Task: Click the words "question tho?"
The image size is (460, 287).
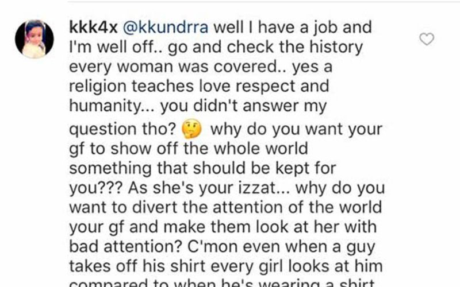Action: click(122, 130)
